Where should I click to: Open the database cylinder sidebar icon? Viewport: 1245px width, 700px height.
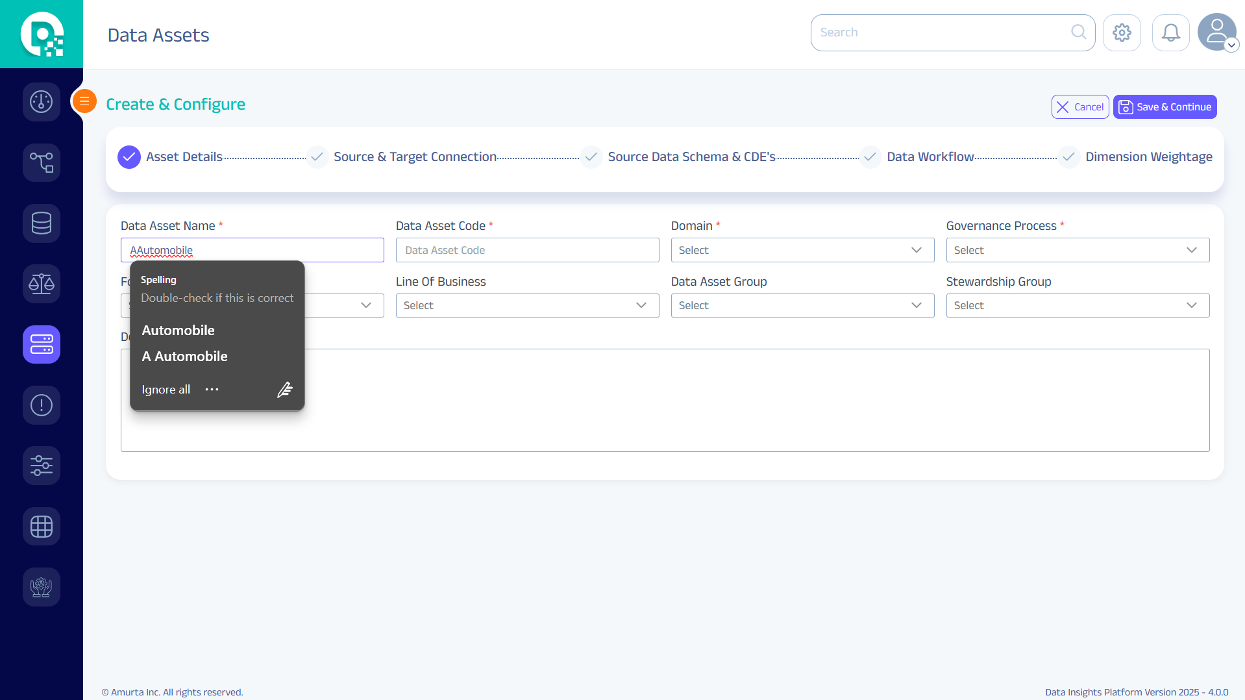(x=41, y=223)
